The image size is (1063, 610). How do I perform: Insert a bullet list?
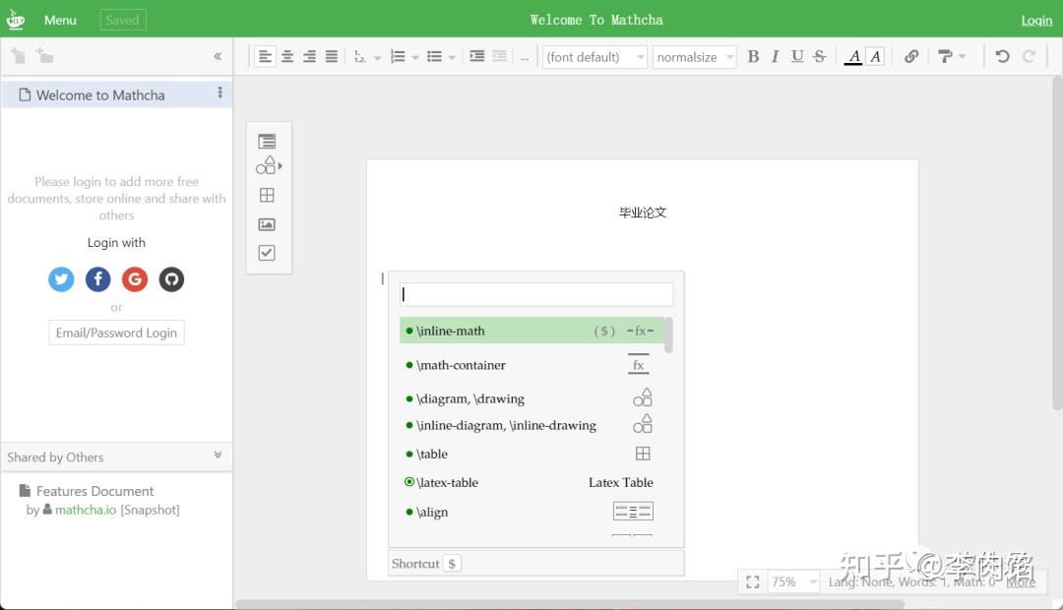coord(435,57)
